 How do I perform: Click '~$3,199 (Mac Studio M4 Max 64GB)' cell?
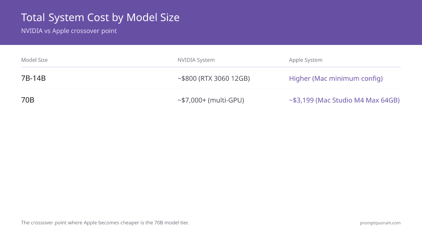tap(344, 100)
